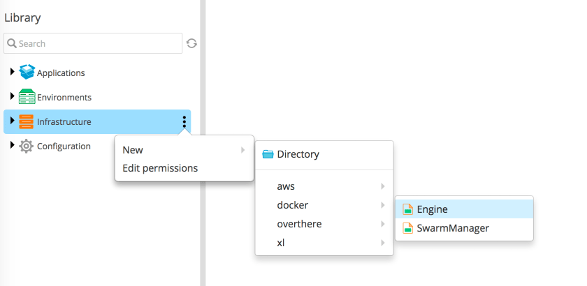Expand the Configuration tree node
The image size is (587, 286).
12,145
